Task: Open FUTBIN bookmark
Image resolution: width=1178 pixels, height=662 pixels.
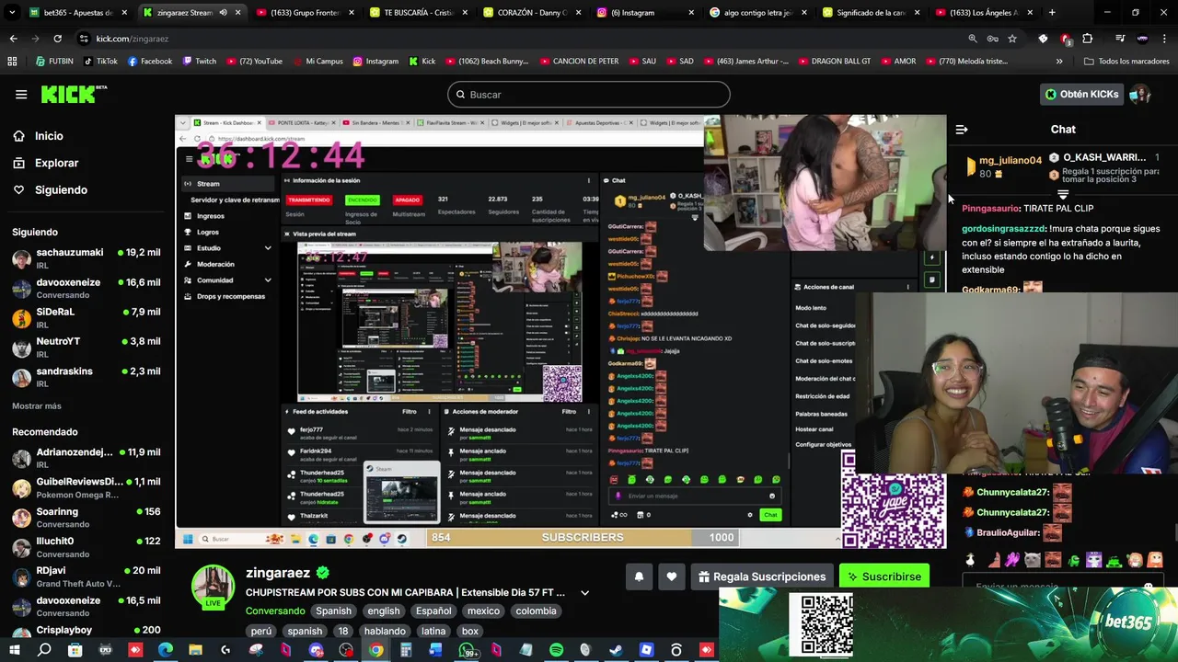Action: tap(54, 62)
